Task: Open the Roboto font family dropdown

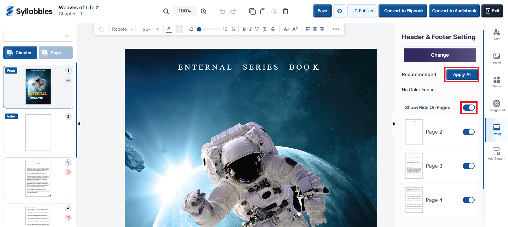Action: click(x=122, y=29)
